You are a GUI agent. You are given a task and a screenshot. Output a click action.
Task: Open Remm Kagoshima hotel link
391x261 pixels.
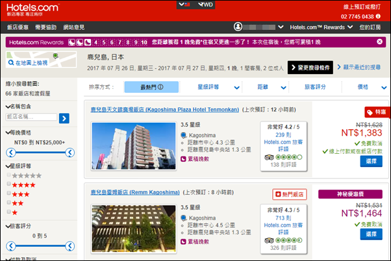click(135, 192)
